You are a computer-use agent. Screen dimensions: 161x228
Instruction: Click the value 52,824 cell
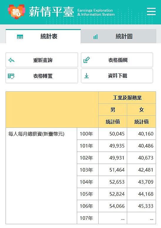[113, 194]
